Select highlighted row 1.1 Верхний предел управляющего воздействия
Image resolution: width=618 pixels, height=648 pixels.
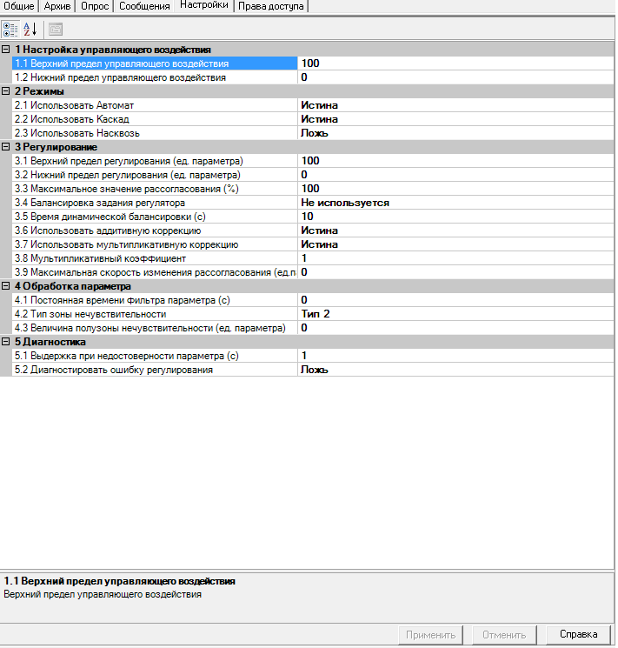155,63
